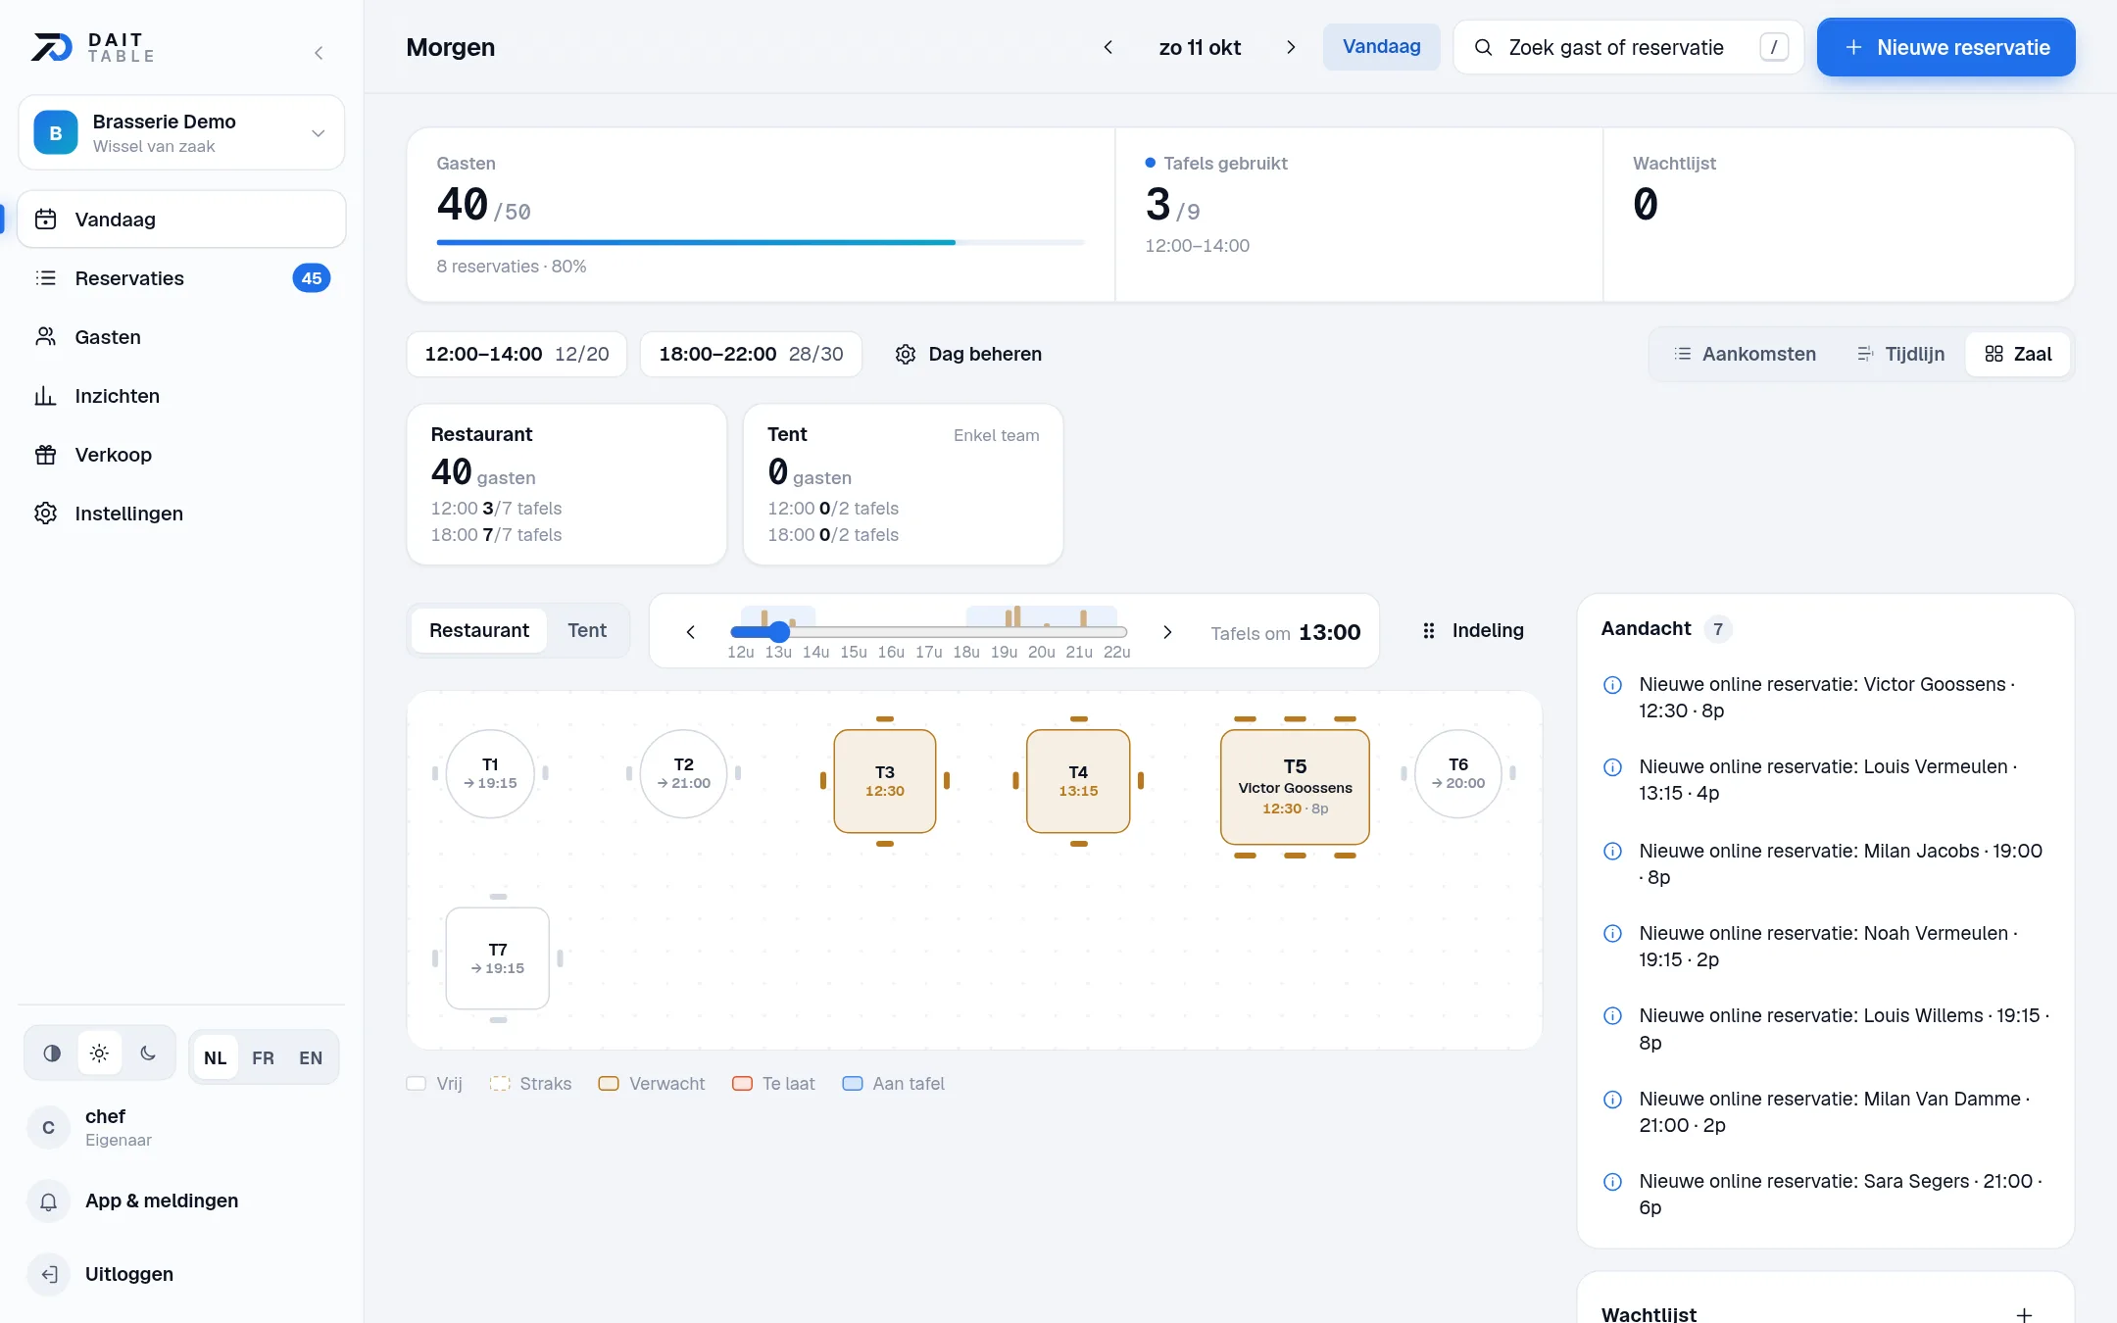This screenshot has height=1323, width=2117.
Task: Enable dark theme moon icon
Action: pyautogui.click(x=147, y=1053)
